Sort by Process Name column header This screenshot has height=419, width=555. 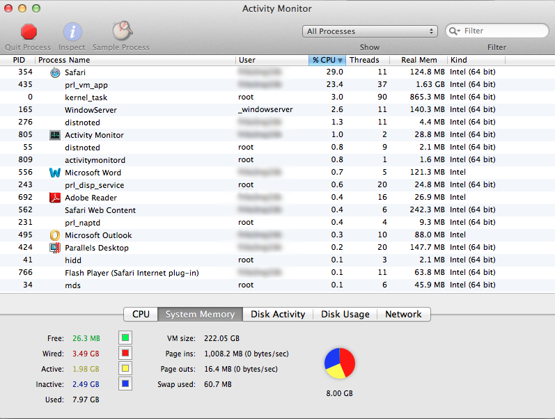click(x=135, y=60)
